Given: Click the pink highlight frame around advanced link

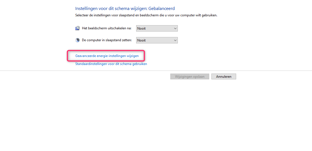Looking at the screenshot, I should click(68, 56).
